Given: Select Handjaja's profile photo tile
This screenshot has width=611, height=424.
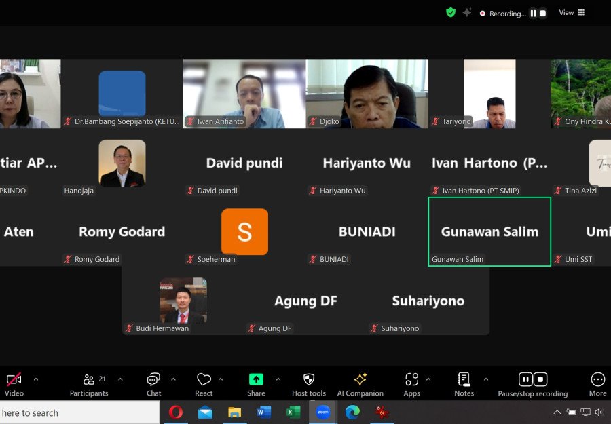Looking at the screenshot, I should (x=122, y=163).
